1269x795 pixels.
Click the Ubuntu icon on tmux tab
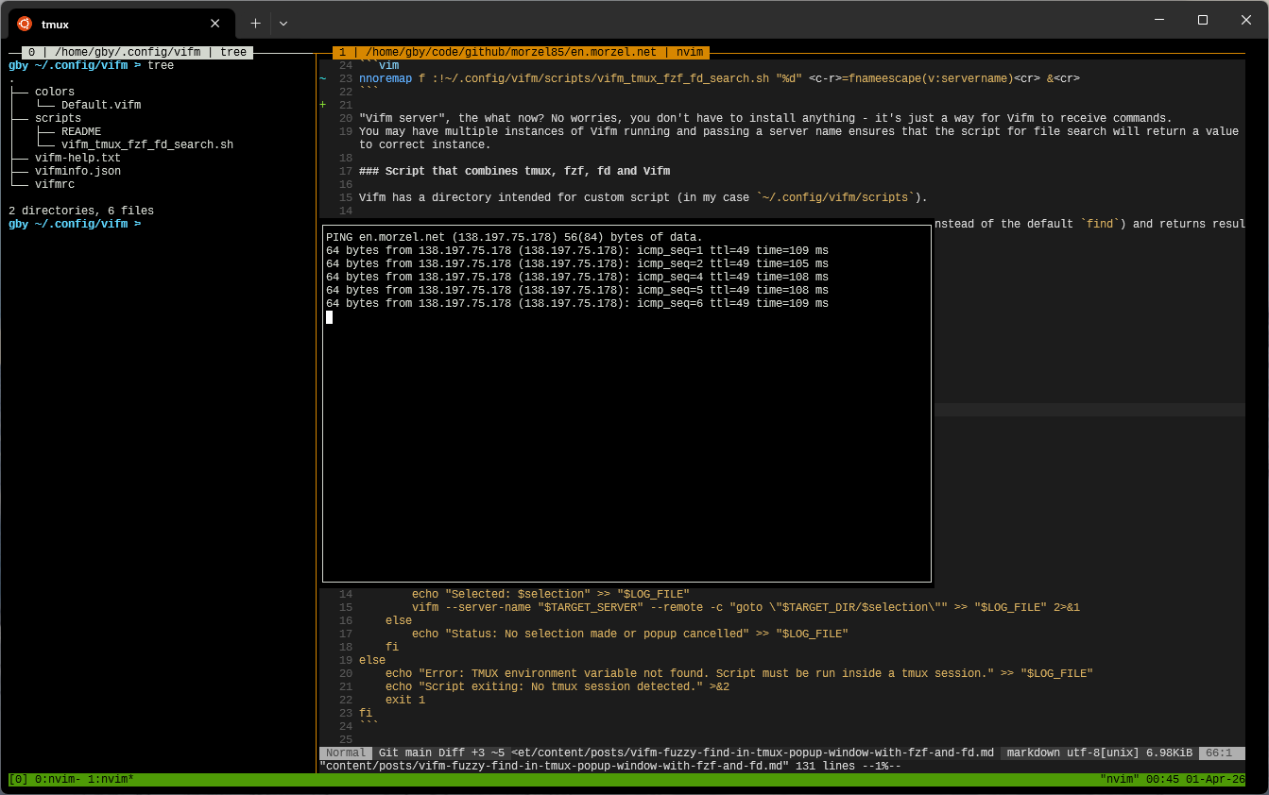point(25,24)
